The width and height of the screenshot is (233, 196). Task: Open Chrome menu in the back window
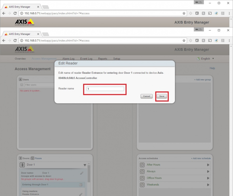click(x=229, y=13)
